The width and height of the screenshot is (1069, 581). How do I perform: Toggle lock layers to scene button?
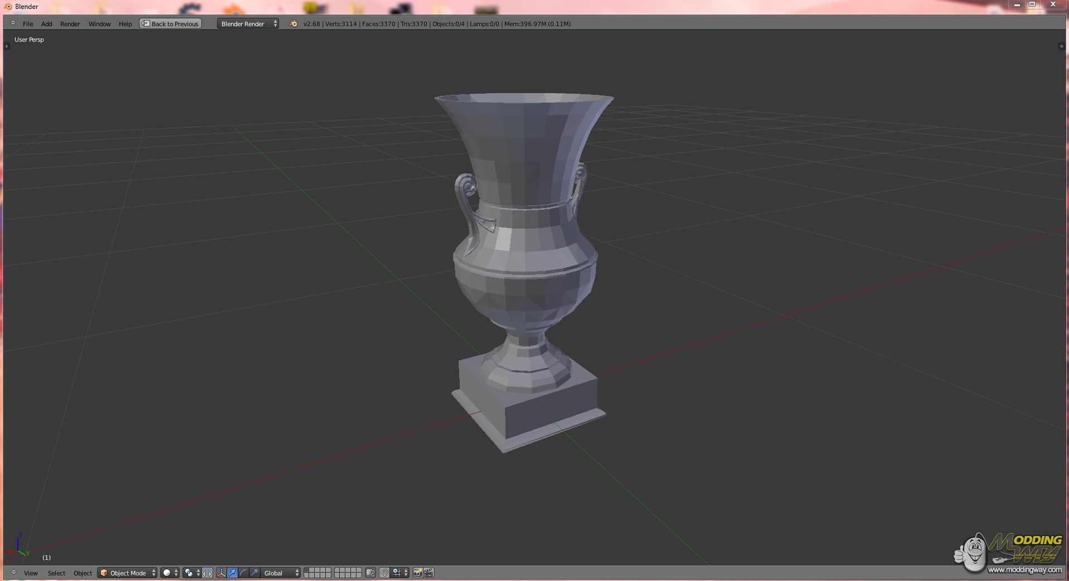(x=370, y=573)
